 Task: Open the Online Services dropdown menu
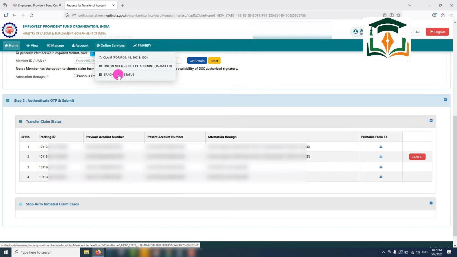click(x=111, y=45)
